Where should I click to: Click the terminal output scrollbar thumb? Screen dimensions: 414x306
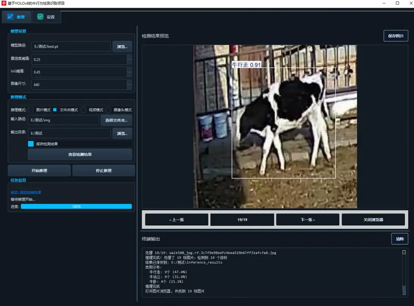coord(404,290)
